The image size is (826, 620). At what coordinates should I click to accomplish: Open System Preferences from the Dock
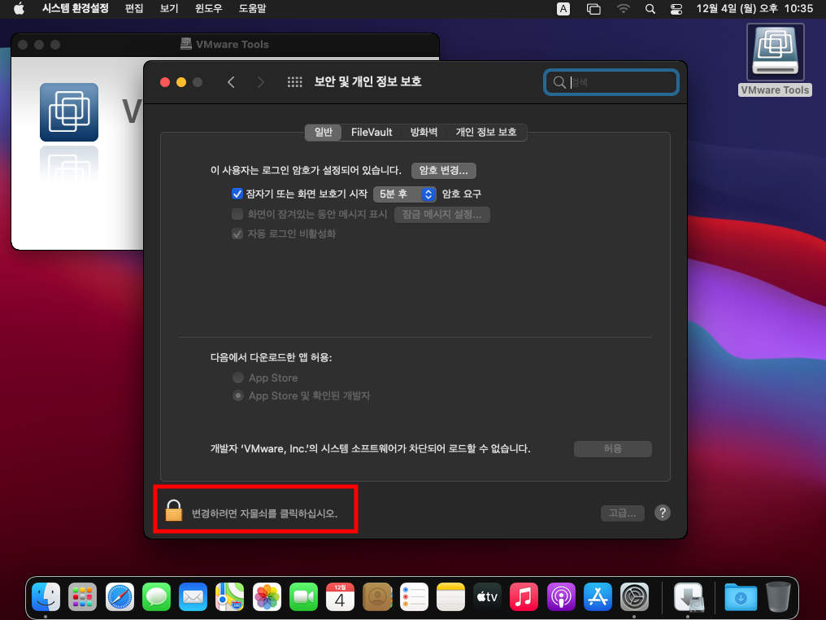click(634, 597)
